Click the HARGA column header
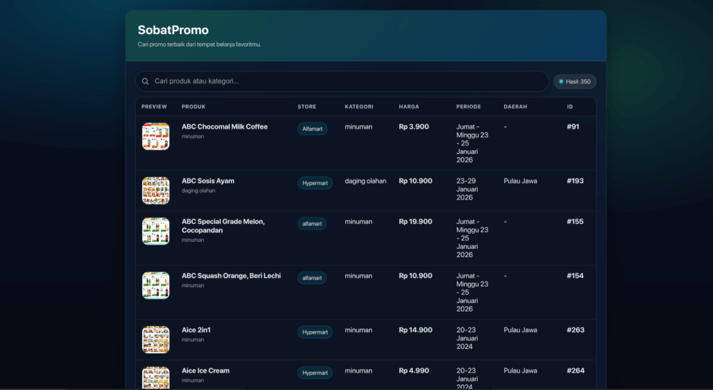Viewport: 713px width, 390px height. click(x=409, y=106)
